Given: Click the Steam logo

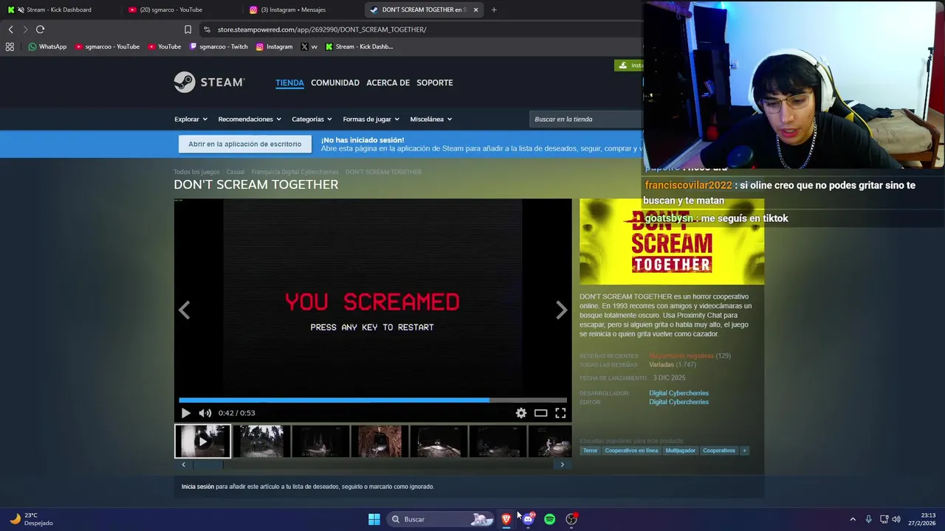Looking at the screenshot, I should [x=209, y=83].
